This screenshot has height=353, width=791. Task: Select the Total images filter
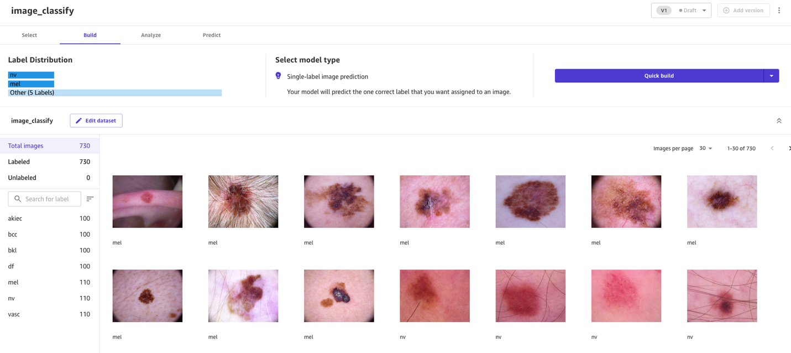49,146
